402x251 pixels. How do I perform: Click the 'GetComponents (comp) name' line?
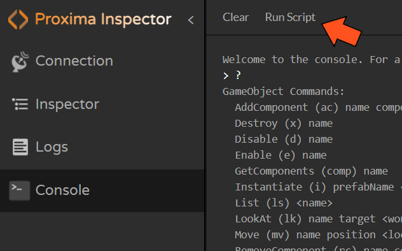[311, 171]
